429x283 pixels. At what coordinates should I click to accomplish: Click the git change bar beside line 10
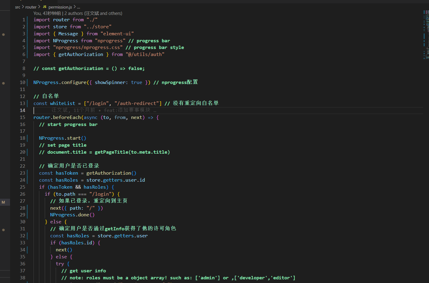coord(27,82)
